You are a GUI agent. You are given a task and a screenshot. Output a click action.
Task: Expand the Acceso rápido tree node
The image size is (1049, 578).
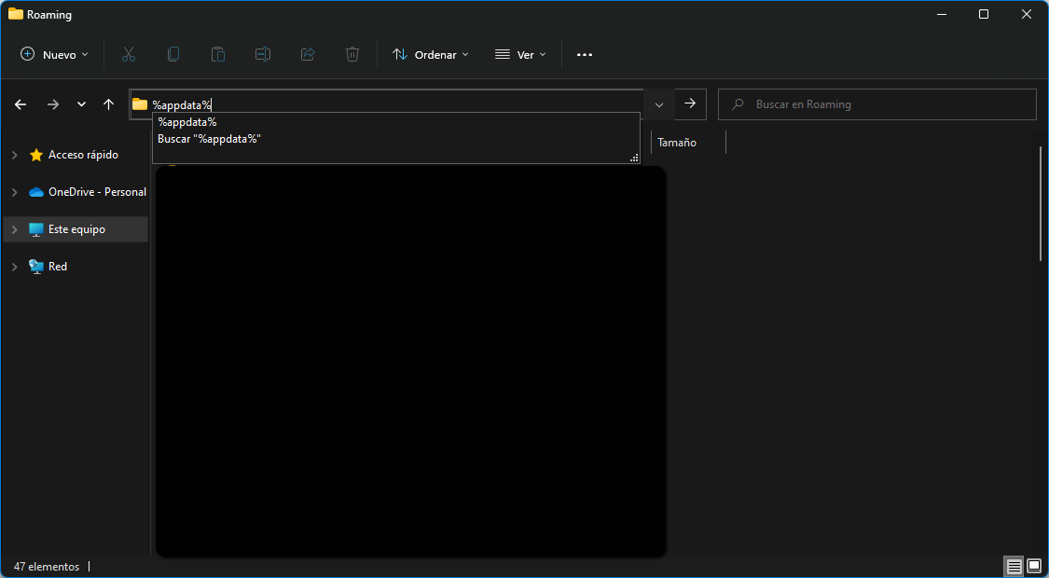coord(14,155)
